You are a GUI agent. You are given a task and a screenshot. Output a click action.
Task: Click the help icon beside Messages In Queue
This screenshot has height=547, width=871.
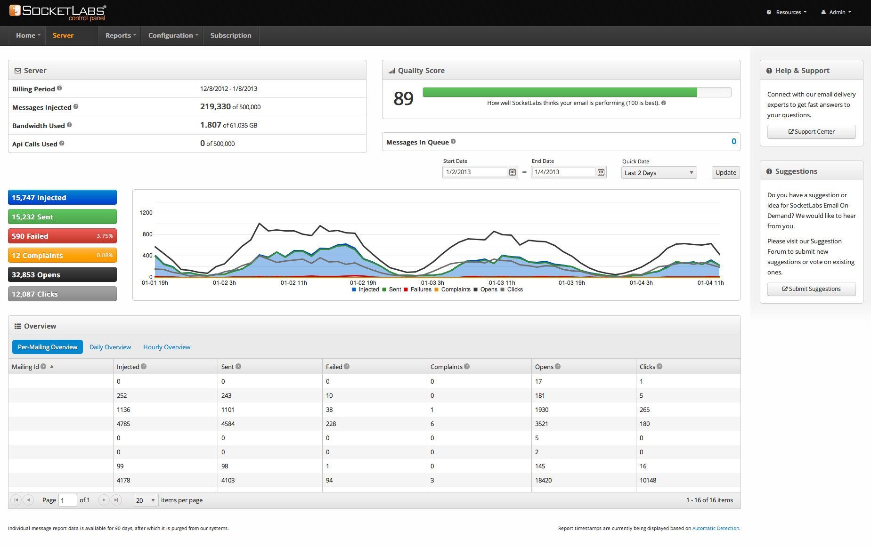coord(453,141)
